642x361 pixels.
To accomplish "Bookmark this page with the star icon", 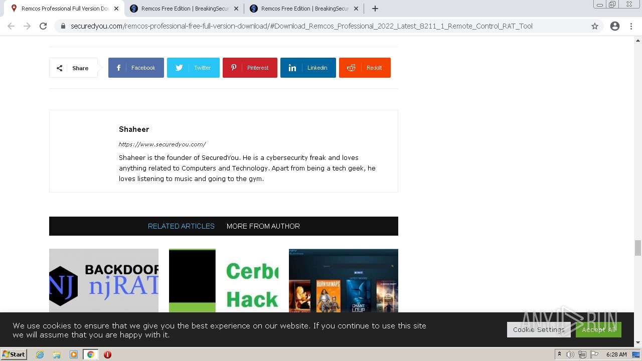I will (x=595, y=26).
